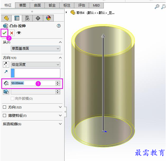Image resolution: width=167 pixels, height=161 pixels.
Task: Switch to the 标注 ribbon tab
Action: coord(67,5)
